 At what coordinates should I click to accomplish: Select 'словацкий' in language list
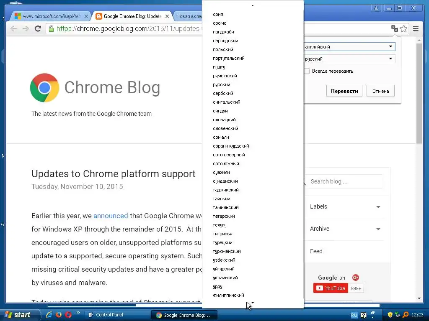pyautogui.click(x=253, y=120)
